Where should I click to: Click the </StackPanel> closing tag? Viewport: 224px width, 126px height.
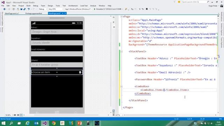tap(138, 100)
